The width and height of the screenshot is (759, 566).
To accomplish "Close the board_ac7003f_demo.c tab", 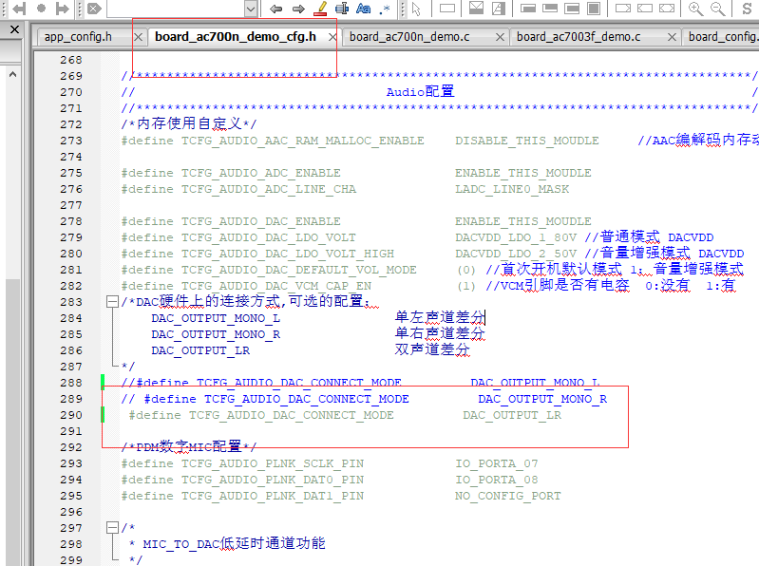I will pyautogui.click(x=672, y=37).
